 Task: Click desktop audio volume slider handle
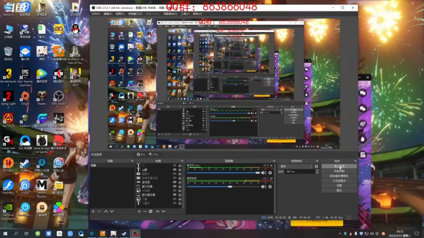point(230,187)
